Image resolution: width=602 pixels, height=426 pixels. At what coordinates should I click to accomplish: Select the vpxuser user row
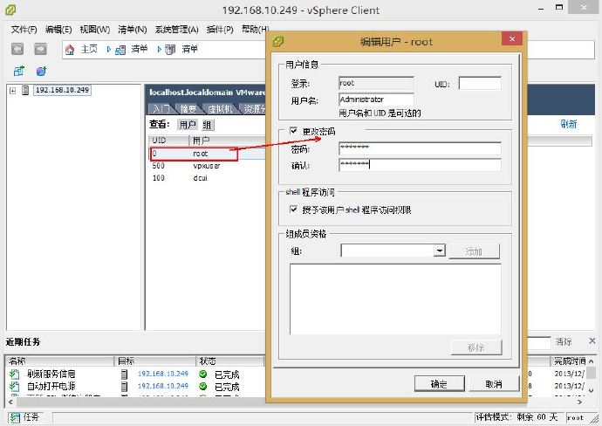click(x=208, y=166)
